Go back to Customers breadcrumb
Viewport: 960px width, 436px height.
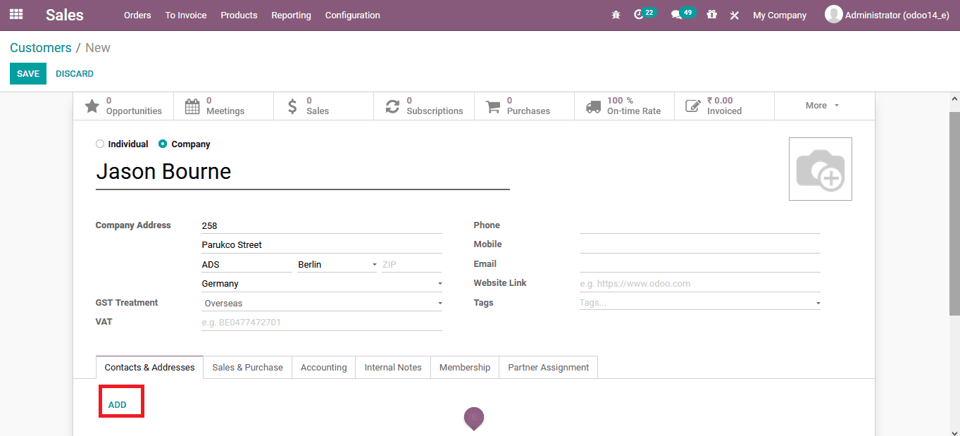point(41,48)
